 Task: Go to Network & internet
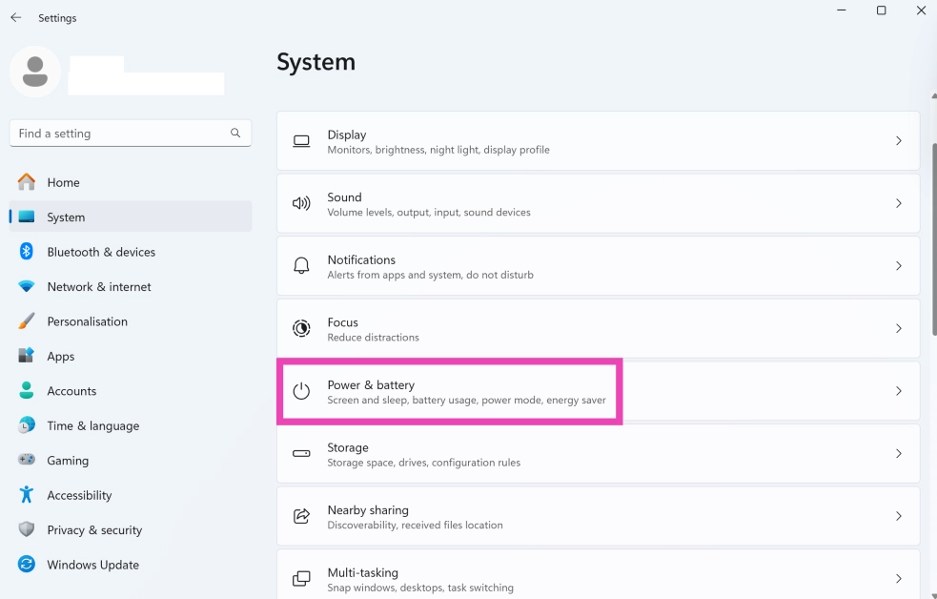[98, 287]
